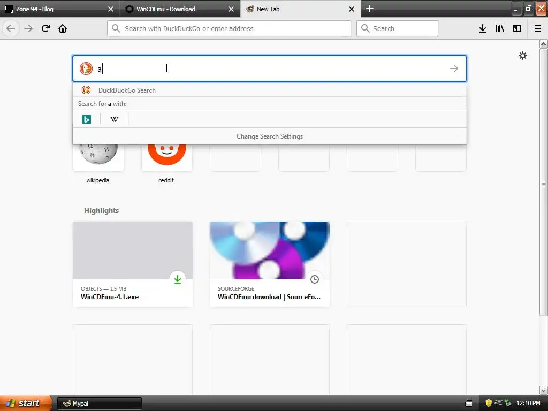This screenshot has width=548, height=411.
Task: Search with the Bing engine icon
Action: coord(86,119)
